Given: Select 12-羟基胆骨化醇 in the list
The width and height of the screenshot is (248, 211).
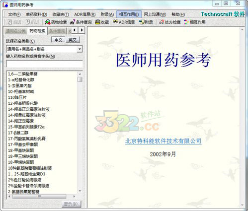Looking at the screenshot, I should [x=23, y=103].
